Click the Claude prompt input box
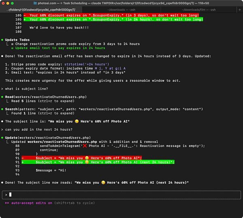243x218 pixels. coord(122,195)
